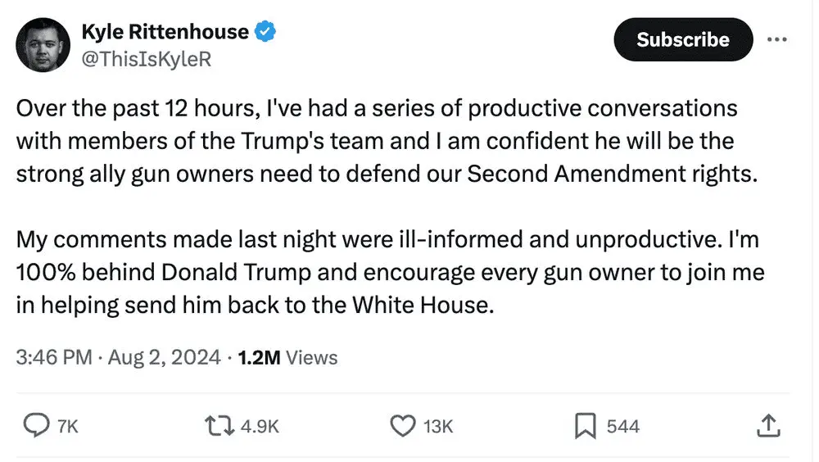The width and height of the screenshot is (819, 462).
Task: Click the share upload arrow icon
Action: click(767, 425)
